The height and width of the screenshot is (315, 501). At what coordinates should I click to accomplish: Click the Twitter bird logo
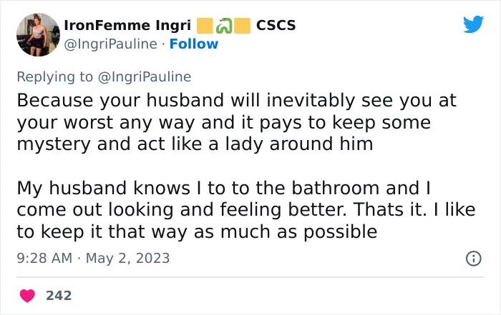473,24
